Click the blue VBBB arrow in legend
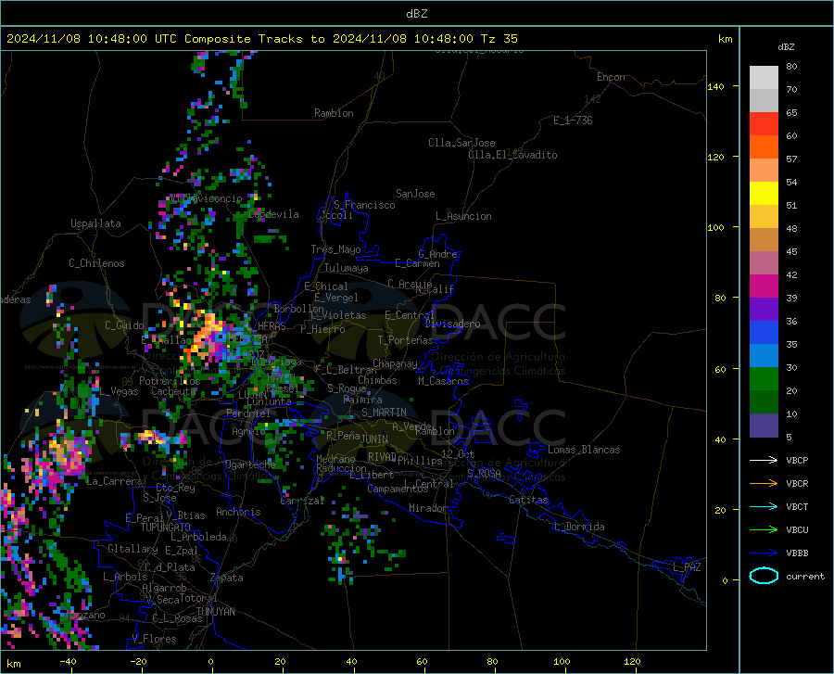The height and width of the screenshot is (674, 834). [x=764, y=553]
